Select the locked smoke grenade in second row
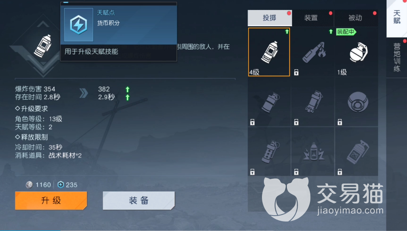Screen dimensions: 407x231 pyautogui.click(x=269, y=102)
